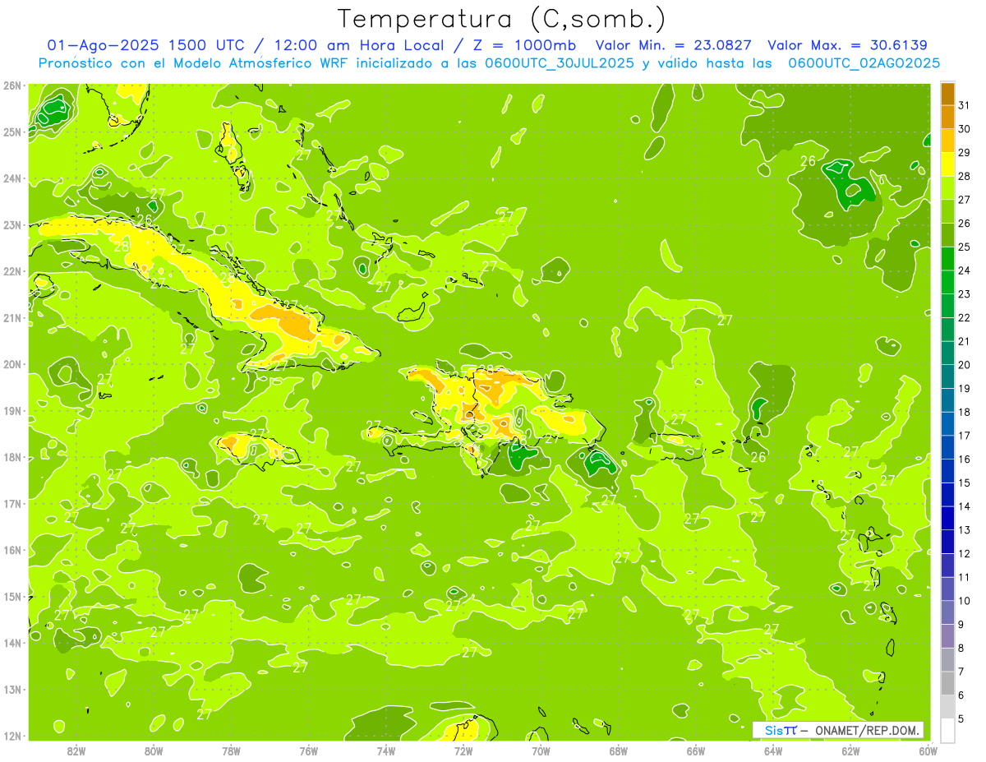Viewport: 986px width, 762px height.
Task: Click initialization time '0600UTC_30JUL2025'
Action: [559, 63]
